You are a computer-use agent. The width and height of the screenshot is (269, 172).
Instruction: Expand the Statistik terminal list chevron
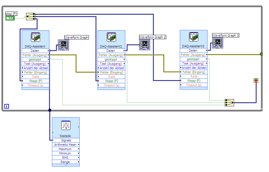click(x=66, y=165)
